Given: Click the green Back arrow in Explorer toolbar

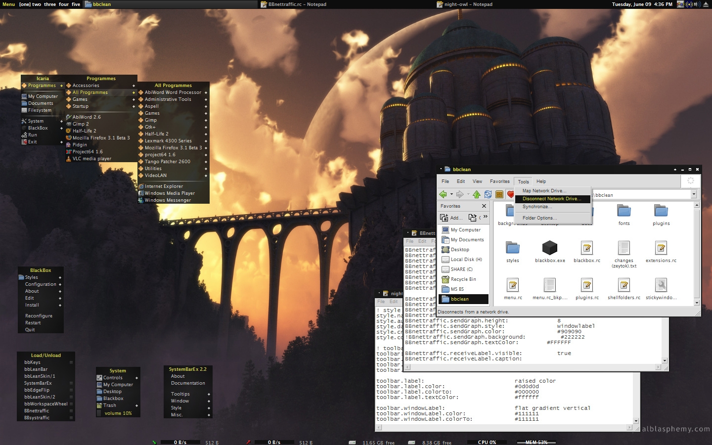Looking at the screenshot, I should point(443,194).
